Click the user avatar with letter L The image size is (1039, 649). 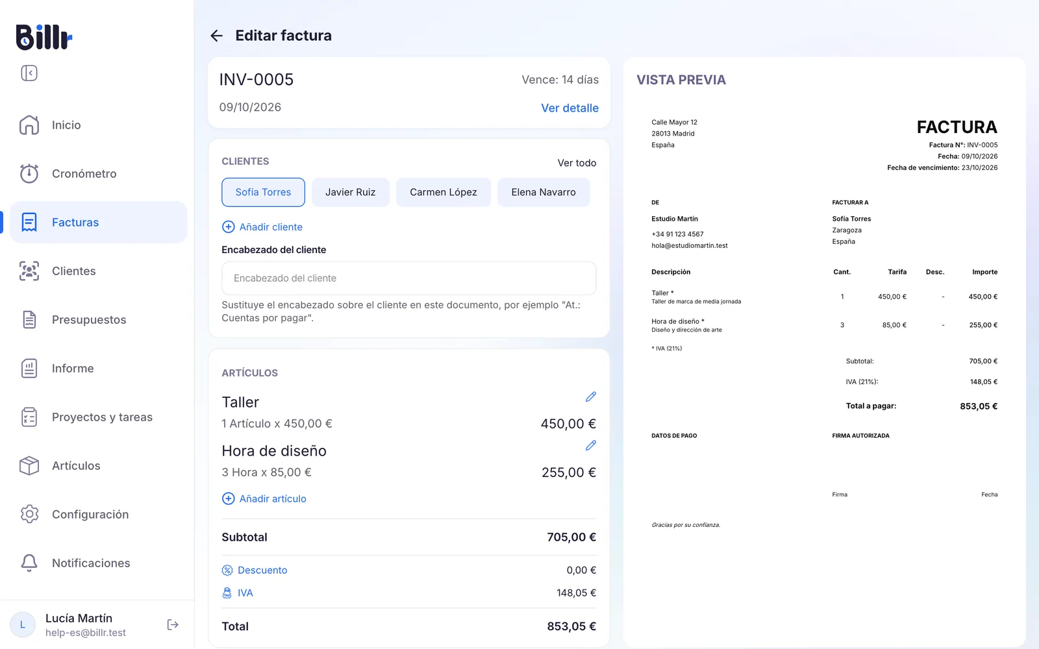pyautogui.click(x=23, y=625)
